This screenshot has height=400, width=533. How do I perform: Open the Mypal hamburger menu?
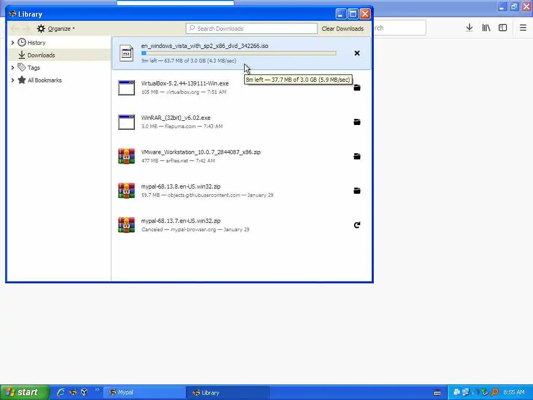[x=523, y=28]
